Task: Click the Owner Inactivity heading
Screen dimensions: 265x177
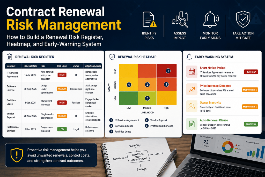Action: pyautogui.click(x=210, y=103)
